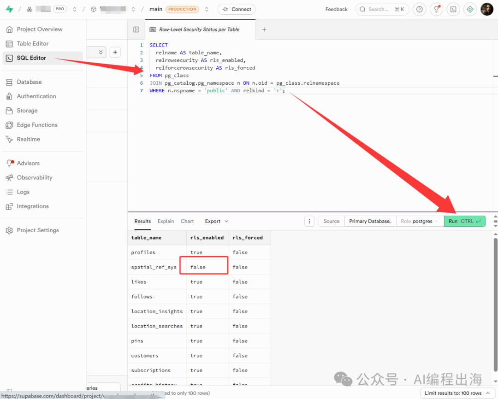Click the profiles table cell
This screenshot has width=498, height=399.
click(157, 252)
